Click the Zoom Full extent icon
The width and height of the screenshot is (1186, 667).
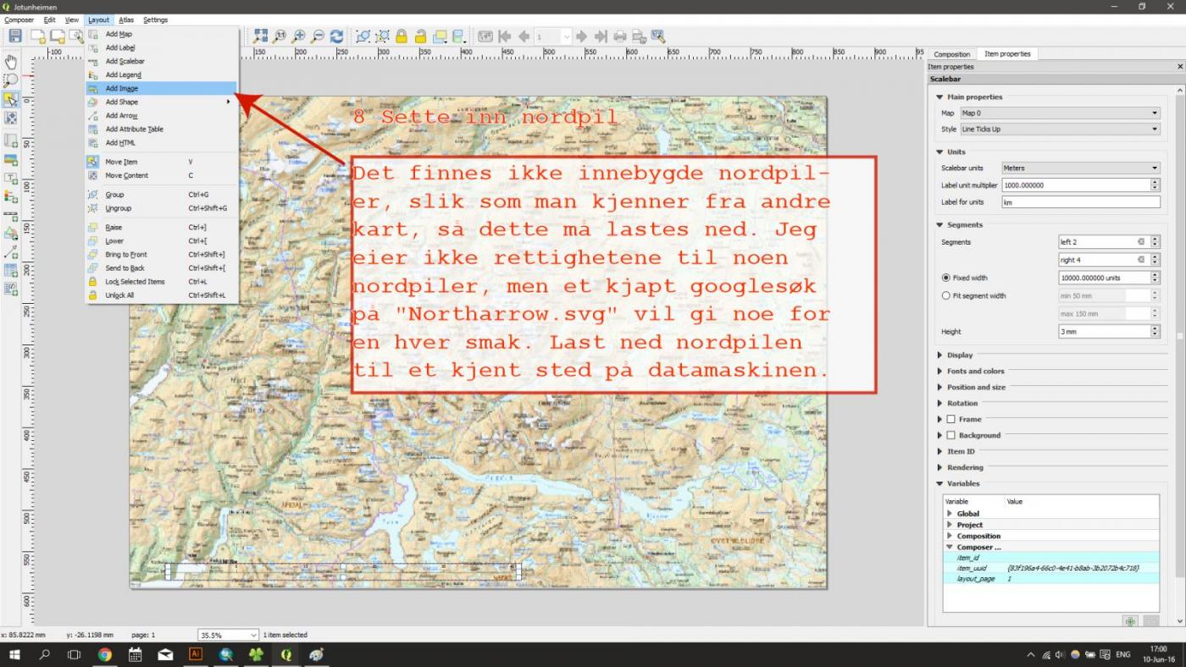(260, 36)
